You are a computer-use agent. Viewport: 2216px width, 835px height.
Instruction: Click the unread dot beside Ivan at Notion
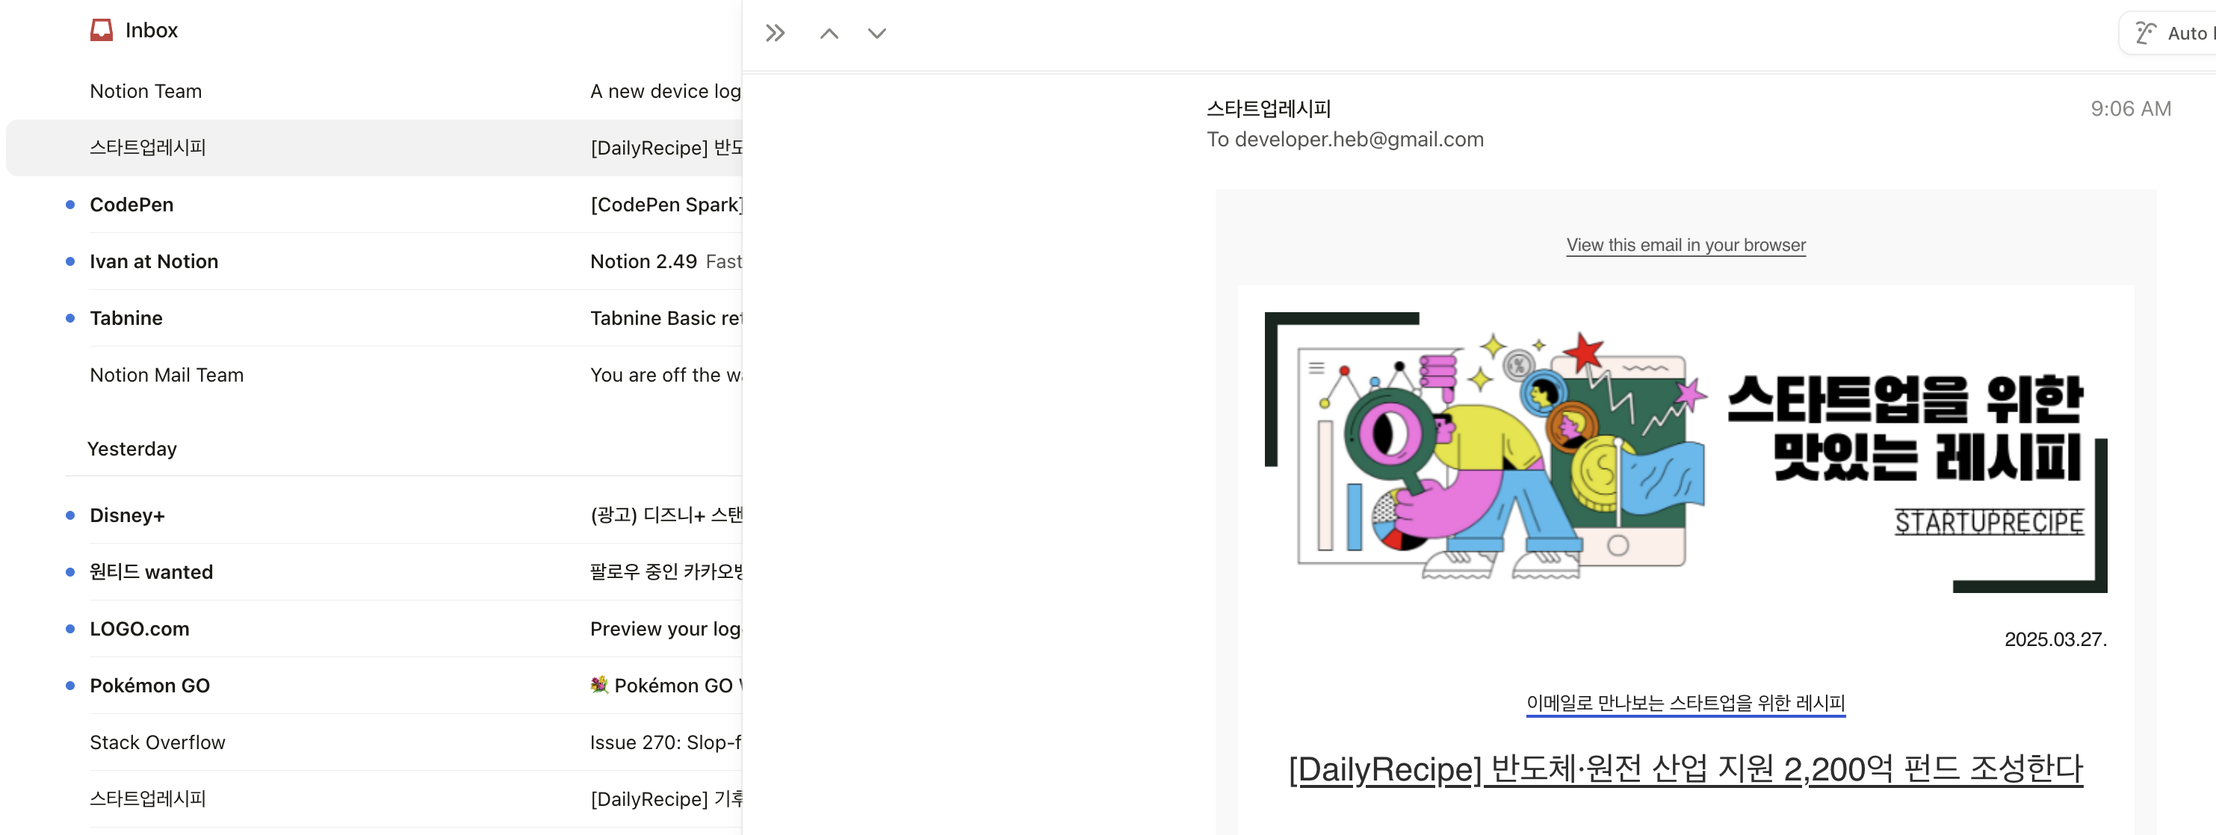[x=70, y=261]
